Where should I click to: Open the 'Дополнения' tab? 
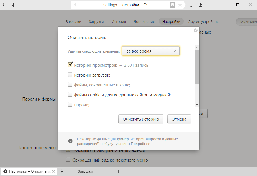144,21
